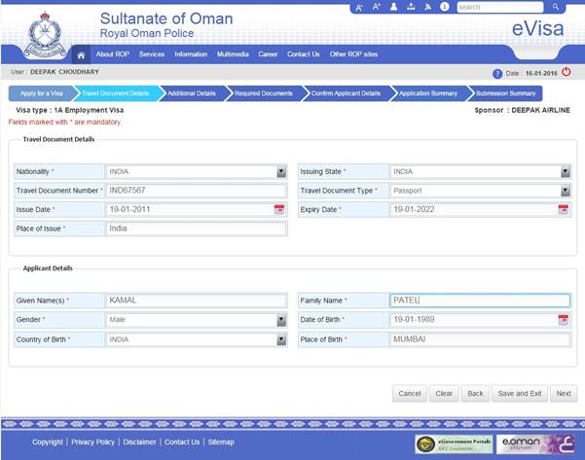The width and height of the screenshot is (585, 460).
Task: Open the Privacy Policy footer link
Action: coord(92,442)
